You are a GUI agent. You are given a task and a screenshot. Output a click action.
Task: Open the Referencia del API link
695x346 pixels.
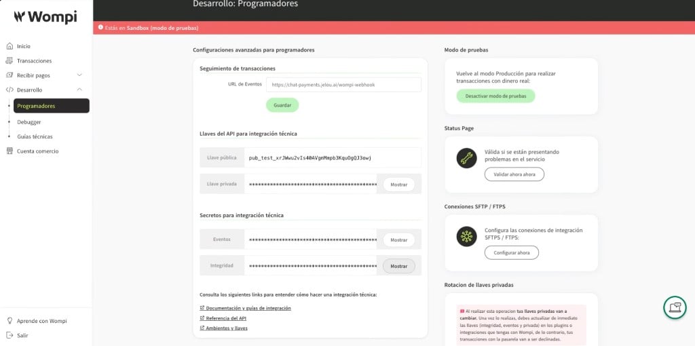tap(226, 318)
